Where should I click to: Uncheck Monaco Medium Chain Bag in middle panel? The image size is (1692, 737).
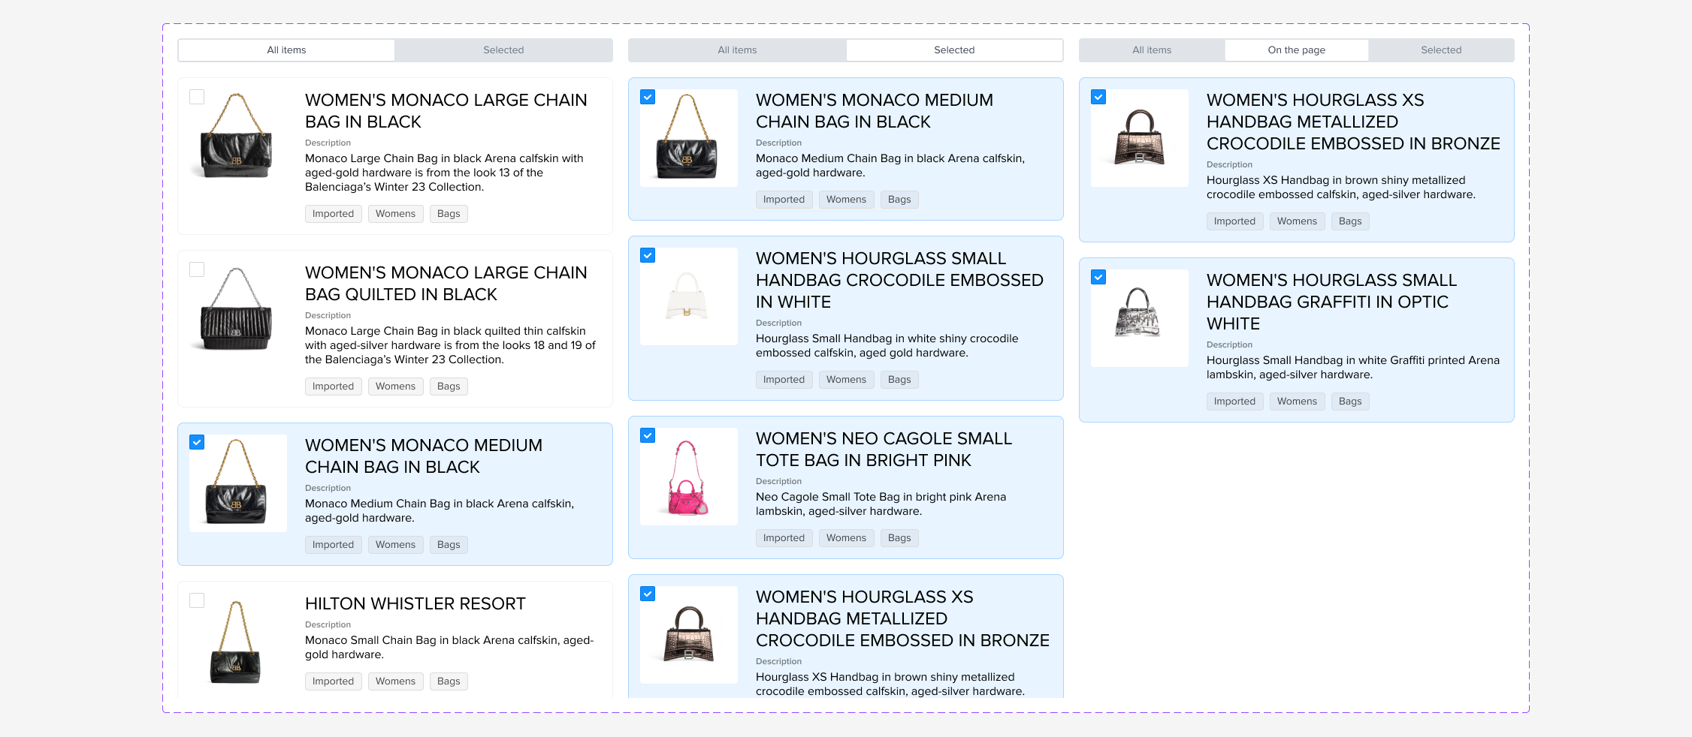(x=648, y=97)
